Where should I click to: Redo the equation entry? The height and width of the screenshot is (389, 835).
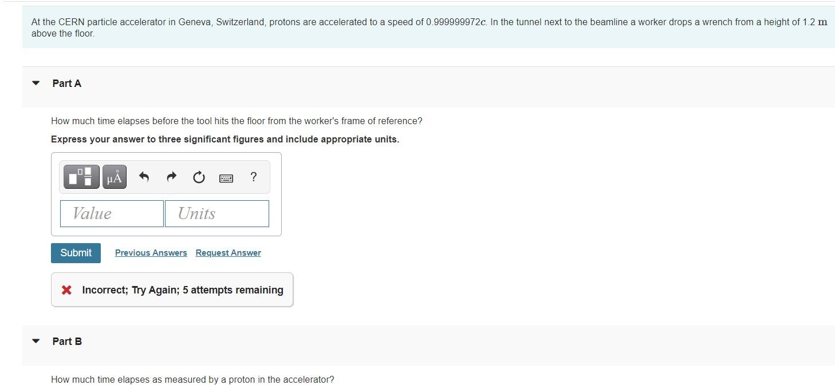(171, 177)
